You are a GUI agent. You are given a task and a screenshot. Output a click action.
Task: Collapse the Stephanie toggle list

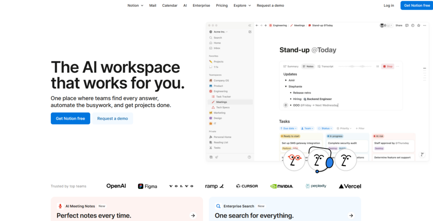click(286, 86)
